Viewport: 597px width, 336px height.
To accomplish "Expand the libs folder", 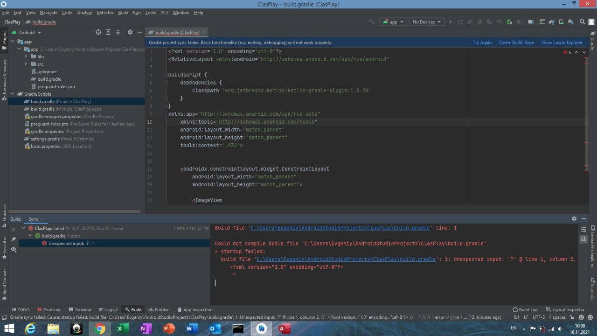I will click(x=26, y=56).
